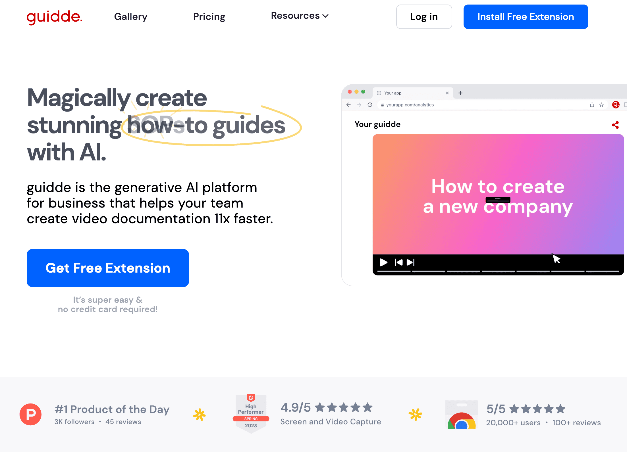Click the lock icon in address bar
This screenshot has height=460, width=627.
383,105
